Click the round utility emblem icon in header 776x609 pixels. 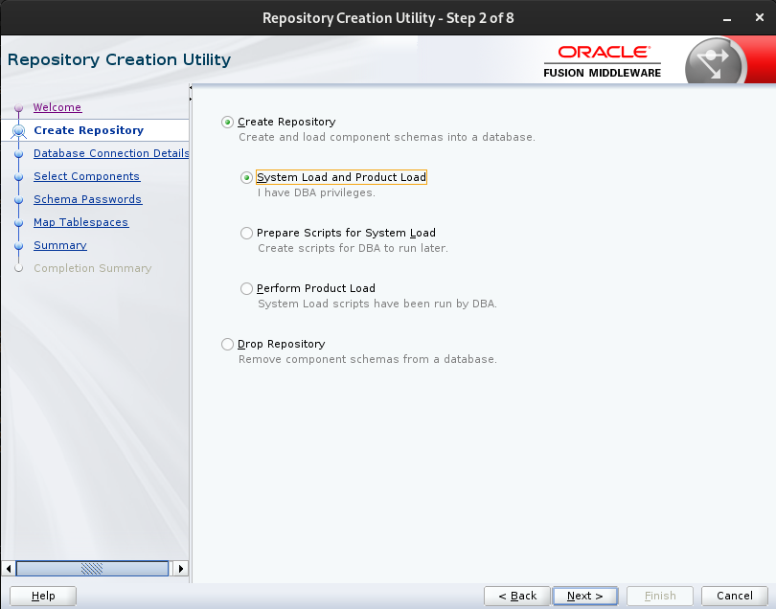[x=716, y=62]
